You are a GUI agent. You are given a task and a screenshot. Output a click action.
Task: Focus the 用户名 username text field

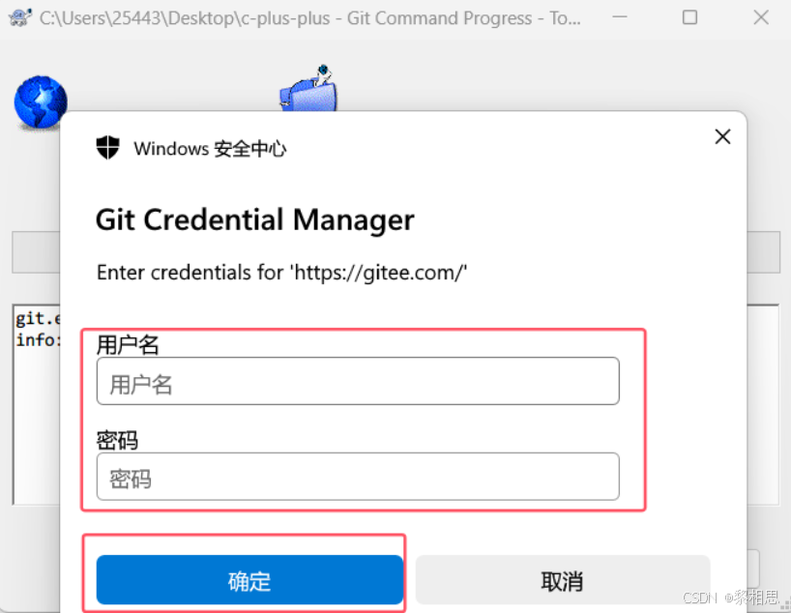pos(358,381)
